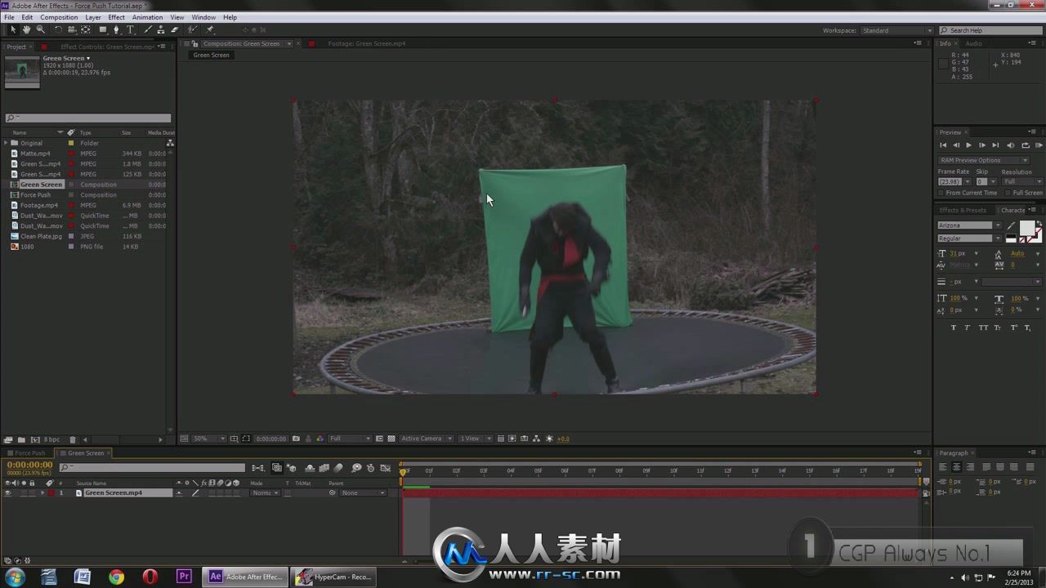Open the Full resolution dropdown in viewer
Viewport: 1046px width, 588px height.
pyautogui.click(x=350, y=439)
